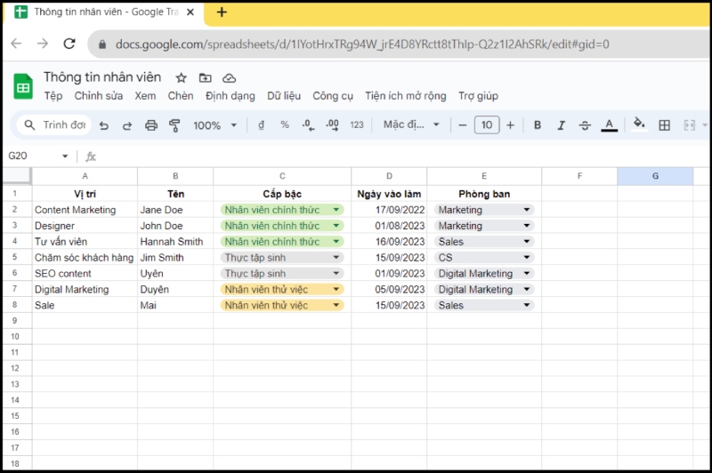712x473 pixels.
Task: Click the Trình đơn search box
Action: pyautogui.click(x=54, y=125)
